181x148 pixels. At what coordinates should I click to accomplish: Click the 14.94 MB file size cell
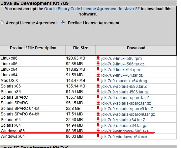click(x=74, y=125)
